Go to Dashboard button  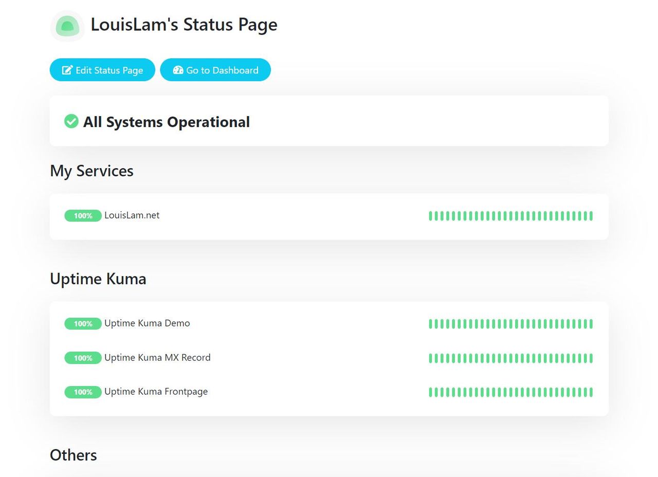click(x=215, y=70)
